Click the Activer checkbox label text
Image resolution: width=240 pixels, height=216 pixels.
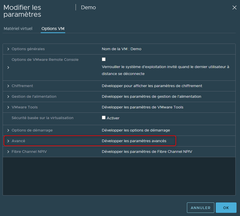[113, 118]
